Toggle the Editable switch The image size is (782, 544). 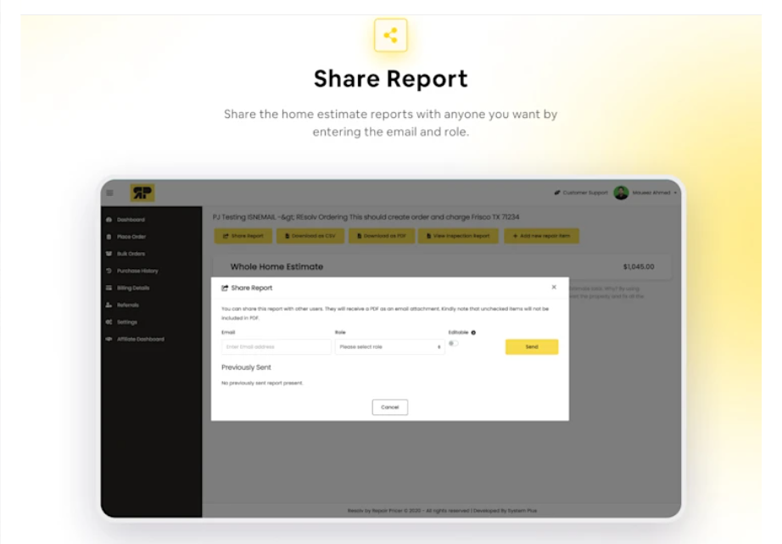pos(454,344)
